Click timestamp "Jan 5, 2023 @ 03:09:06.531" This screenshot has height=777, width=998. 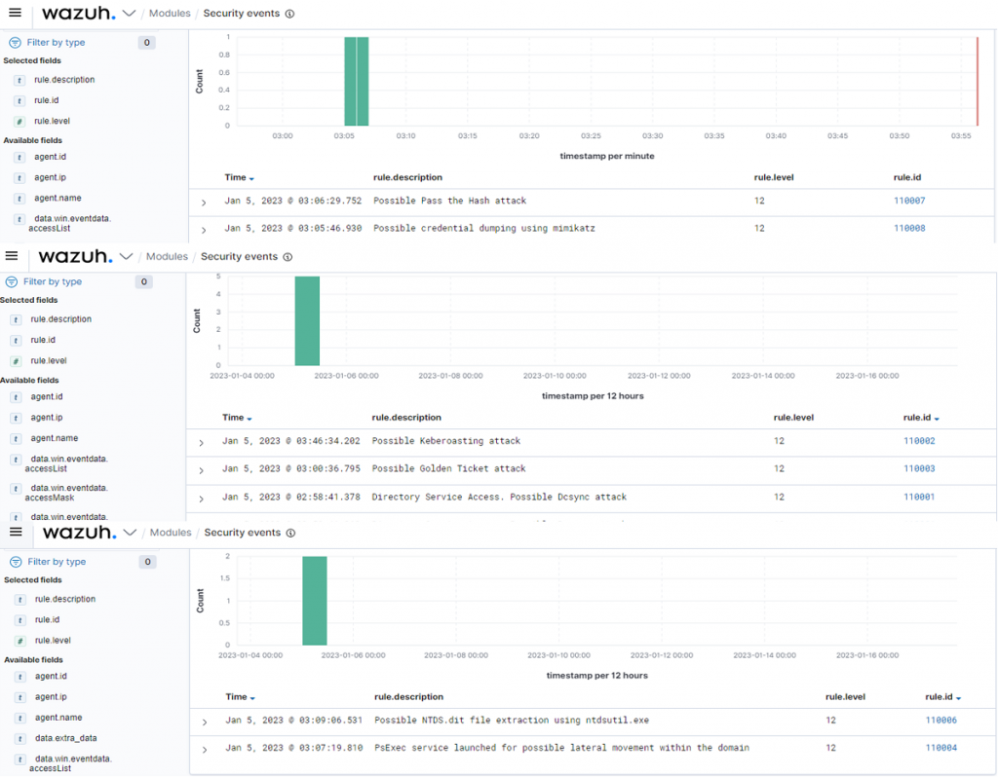294,720
